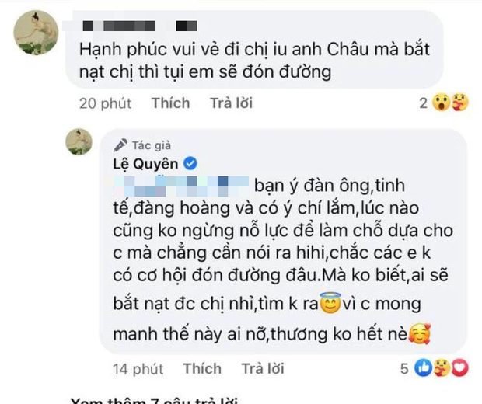Viewport: 482px width, 404px height.
Task: Open the Lệ Quyên profile name link
Action: 145,164
